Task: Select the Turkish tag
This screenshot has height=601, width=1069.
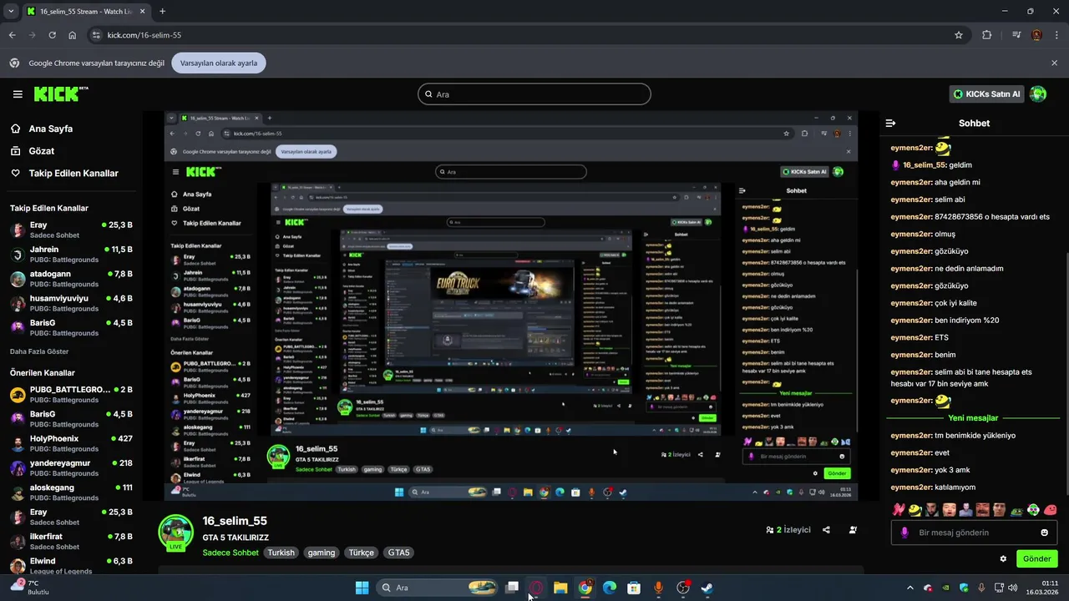Action: pos(281,553)
